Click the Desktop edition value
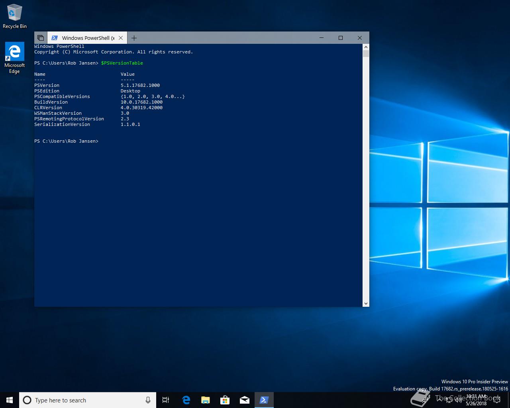This screenshot has width=510, height=408. tap(130, 91)
